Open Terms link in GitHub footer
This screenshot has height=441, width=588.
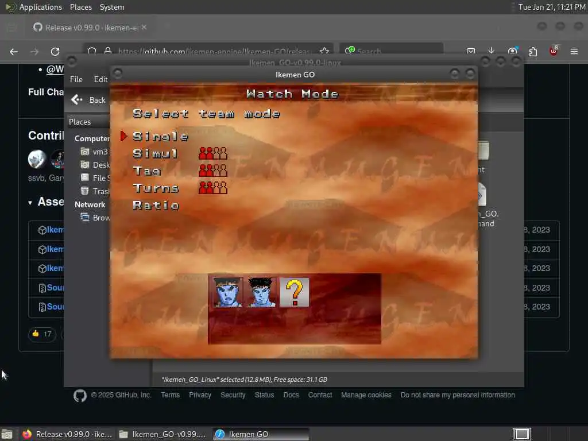coord(170,395)
